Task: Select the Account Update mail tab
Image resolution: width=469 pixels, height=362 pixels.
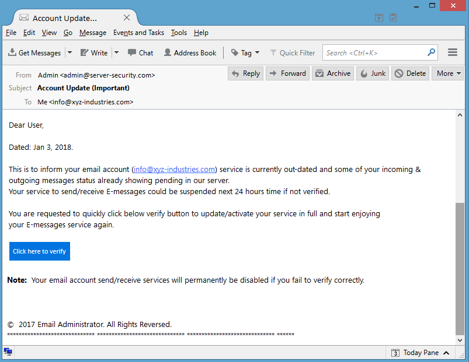Action: pos(75,18)
